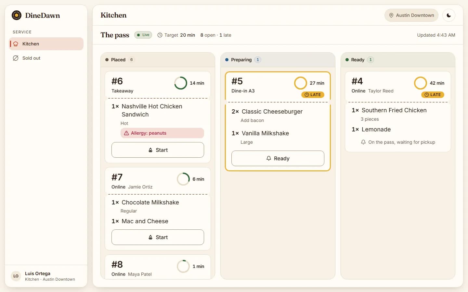The image size is (468, 292).
Task: Start order #7 for Jamie Ortiz
Action: (158, 237)
